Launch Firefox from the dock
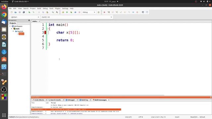The height and width of the screenshot is (119, 212). coord(4,7)
